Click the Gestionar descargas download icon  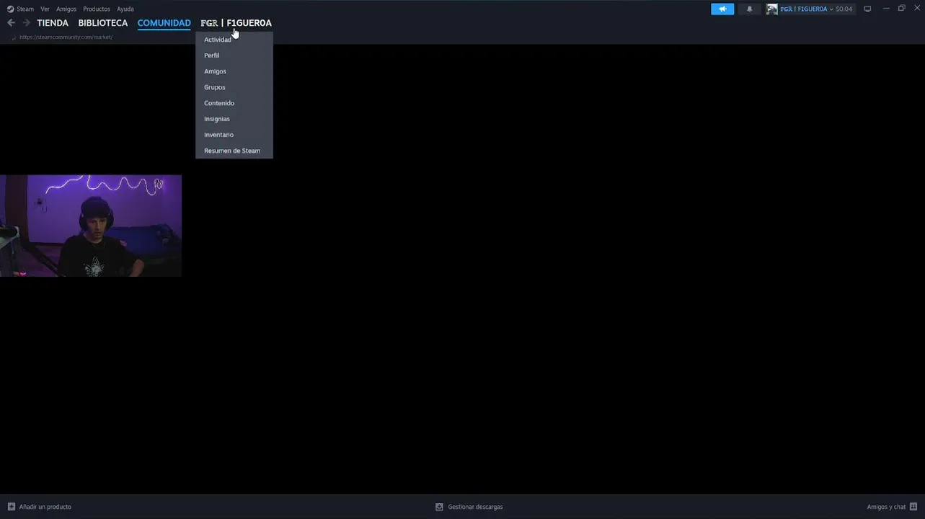[x=439, y=507]
